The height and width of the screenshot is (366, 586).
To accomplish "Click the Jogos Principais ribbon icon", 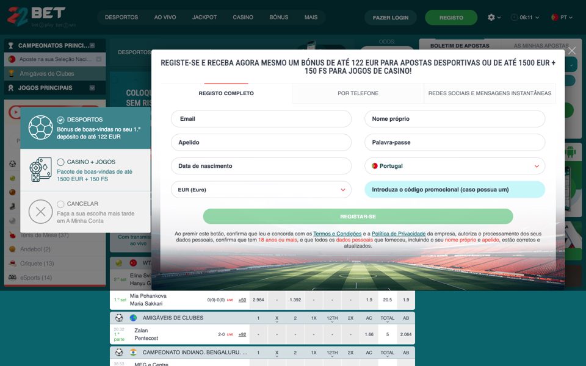I will tap(10, 88).
